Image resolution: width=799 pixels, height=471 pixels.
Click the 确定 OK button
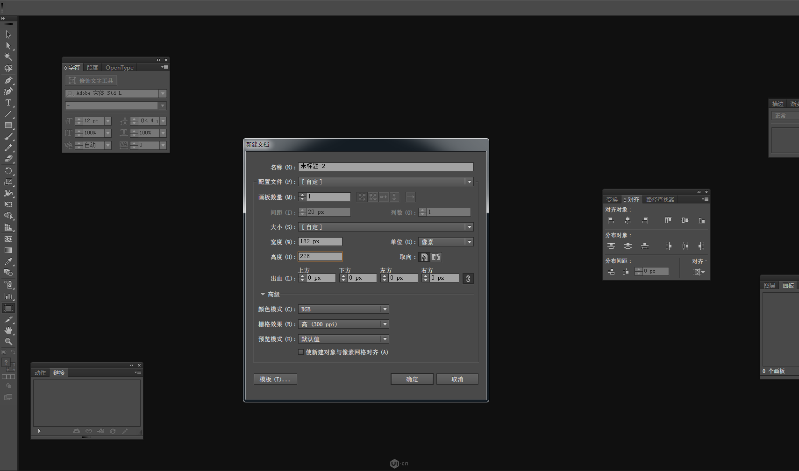pyautogui.click(x=412, y=380)
